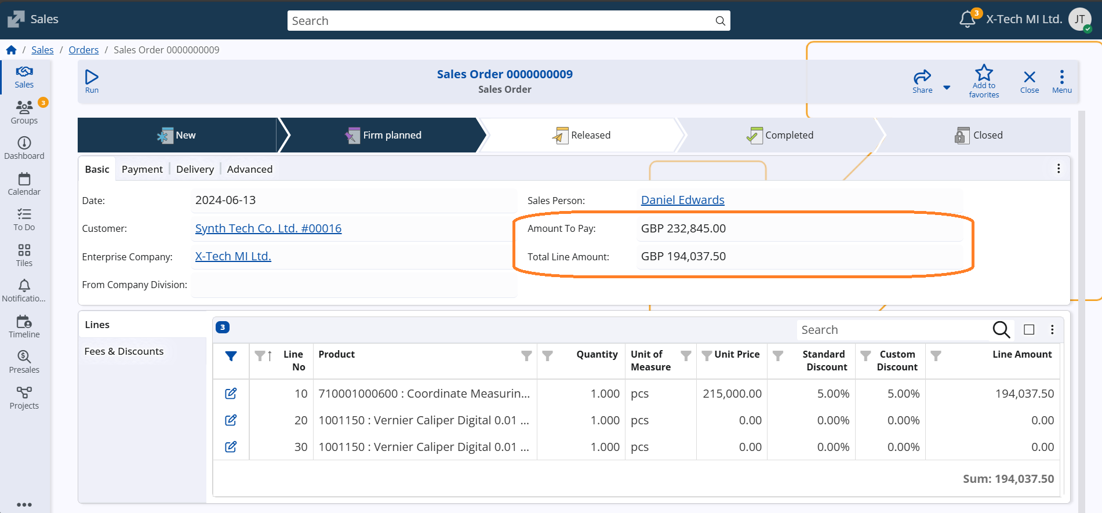
Task: Open the Timeline sidebar item
Action: [24, 326]
